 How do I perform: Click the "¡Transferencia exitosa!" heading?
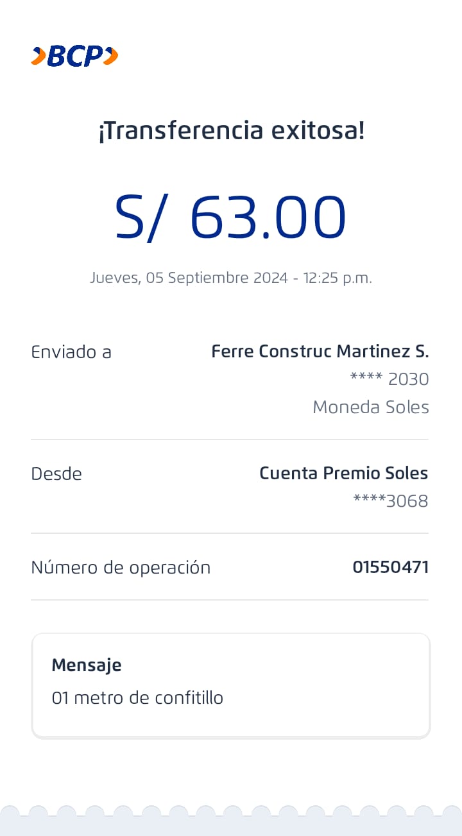[x=231, y=131]
